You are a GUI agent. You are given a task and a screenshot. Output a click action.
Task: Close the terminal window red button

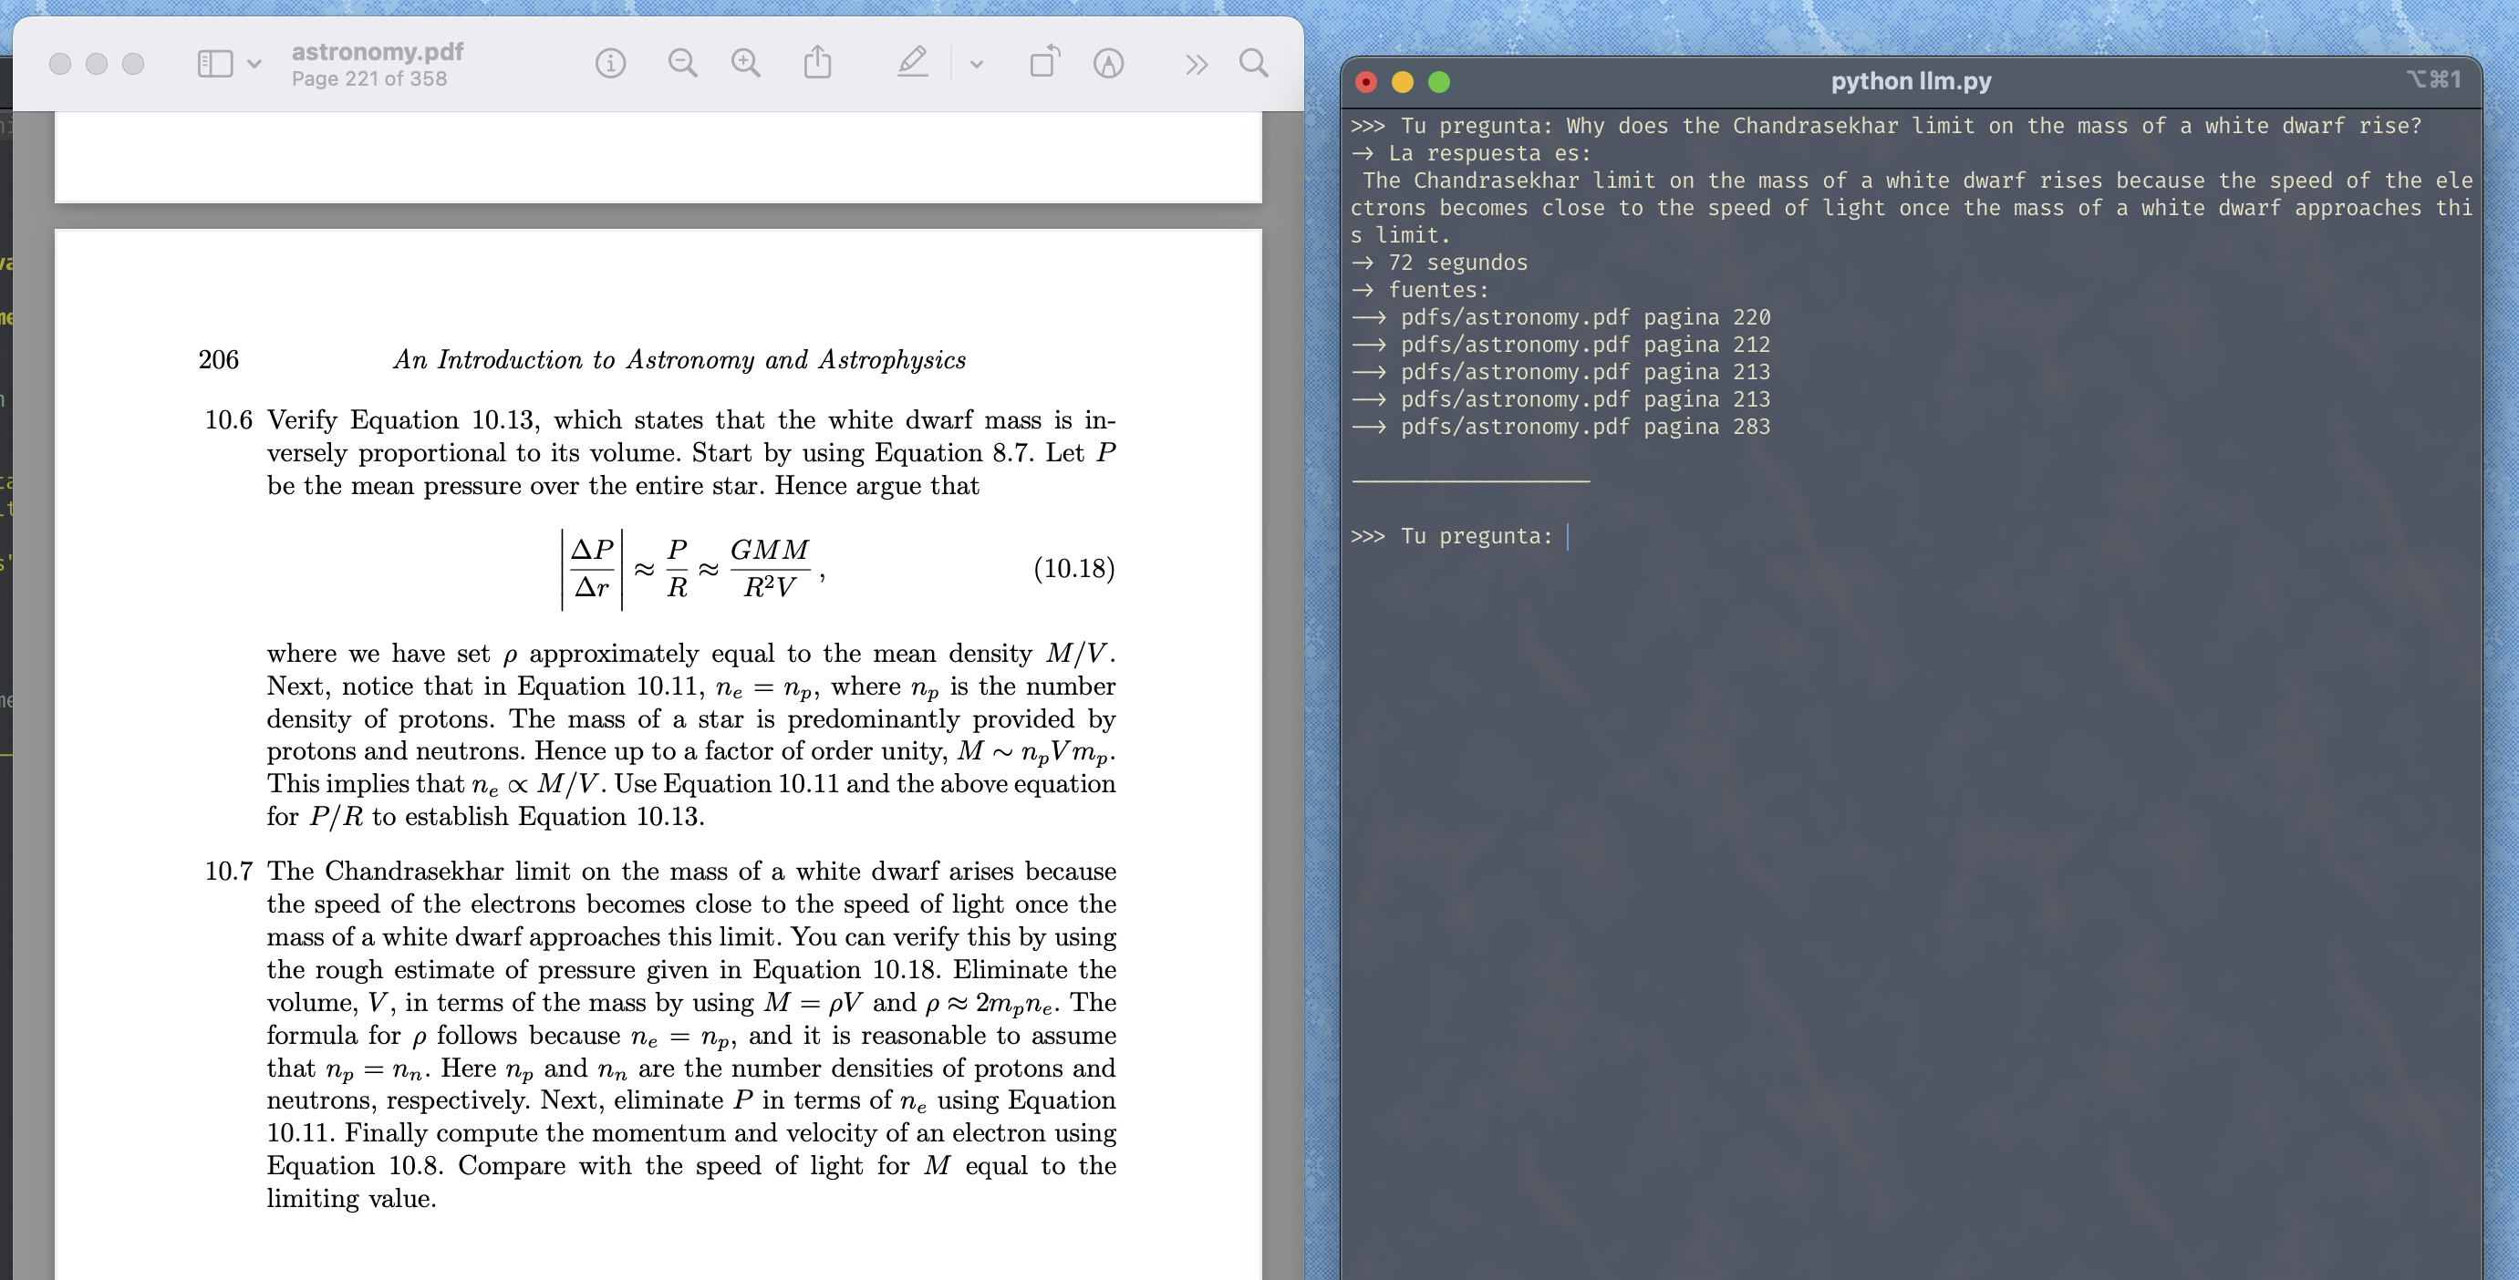click(x=1366, y=82)
